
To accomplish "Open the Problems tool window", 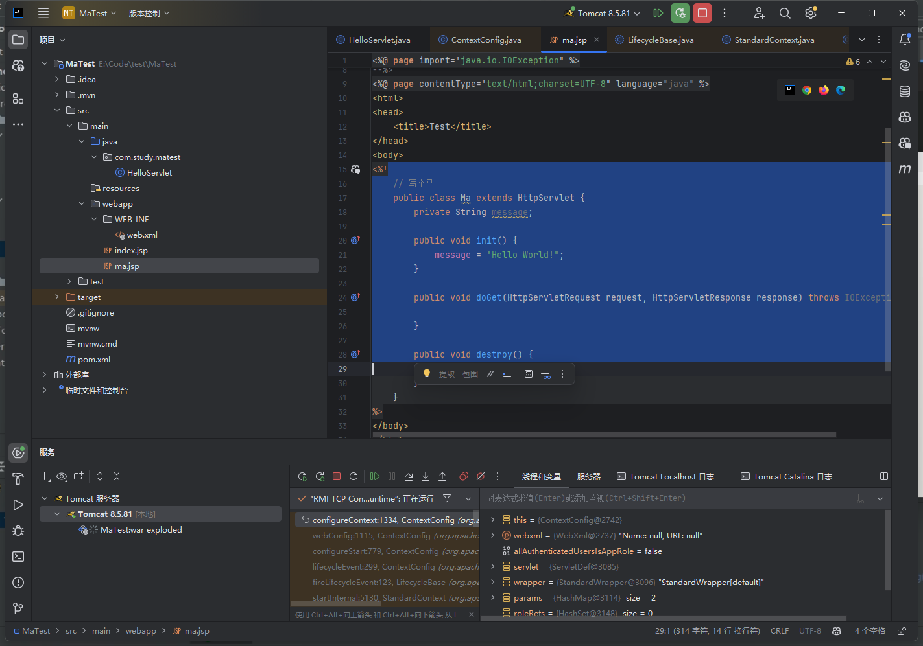I will click(18, 583).
